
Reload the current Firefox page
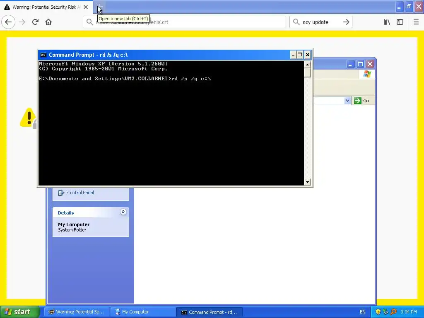pyautogui.click(x=35, y=22)
